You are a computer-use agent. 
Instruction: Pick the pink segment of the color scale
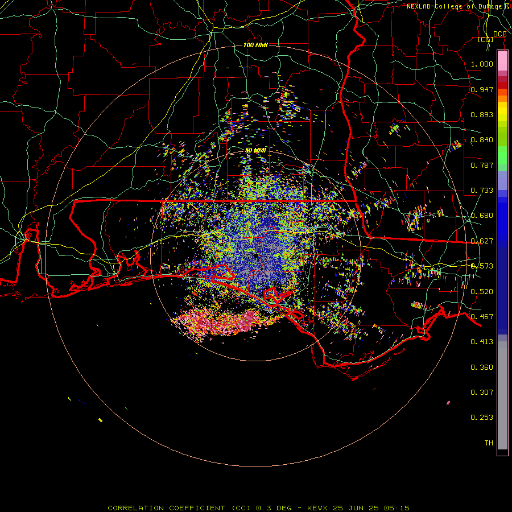click(502, 61)
